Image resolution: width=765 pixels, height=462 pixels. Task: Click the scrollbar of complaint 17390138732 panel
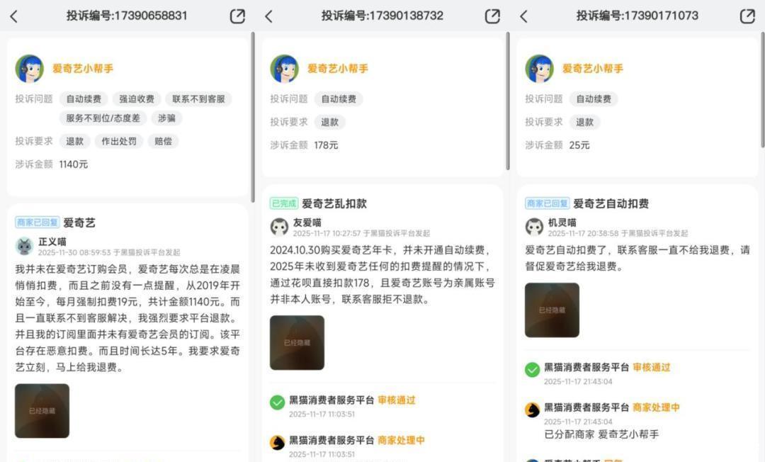click(508, 101)
